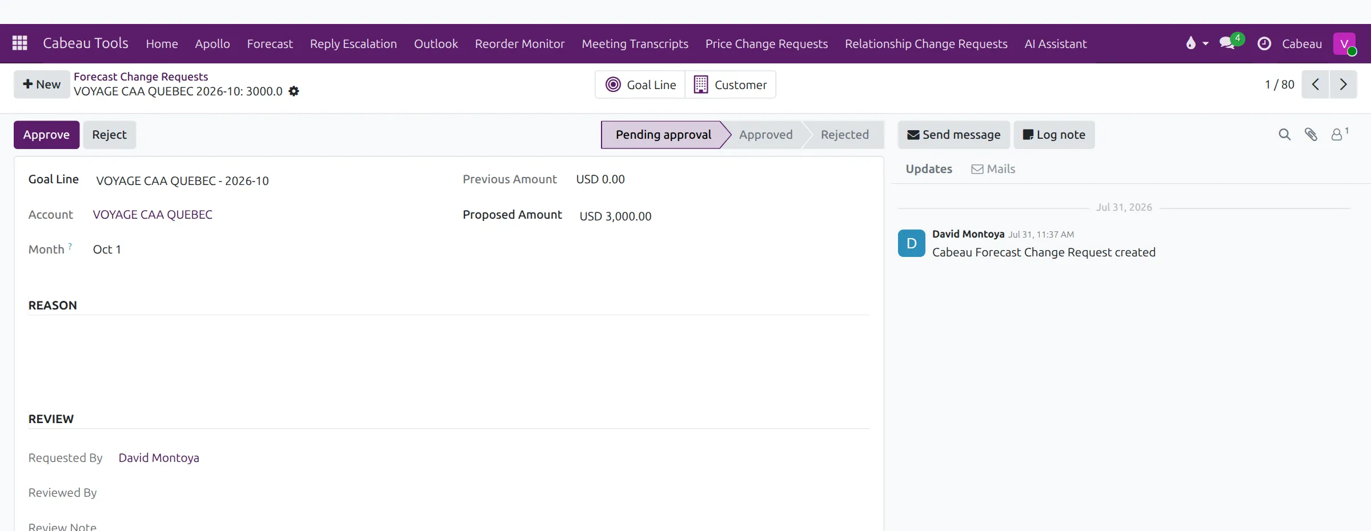Go to next record arrow
This screenshot has width=1371, height=531.
click(x=1343, y=85)
